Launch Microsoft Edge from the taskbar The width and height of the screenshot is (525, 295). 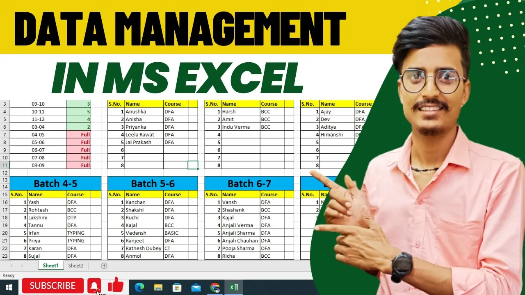[139, 287]
